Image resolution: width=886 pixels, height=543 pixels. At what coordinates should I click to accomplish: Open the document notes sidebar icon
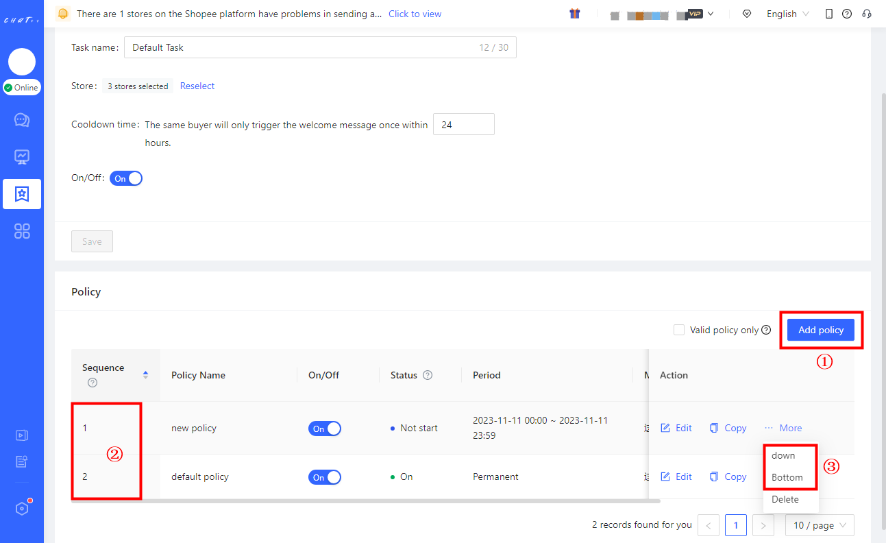click(x=22, y=461)
